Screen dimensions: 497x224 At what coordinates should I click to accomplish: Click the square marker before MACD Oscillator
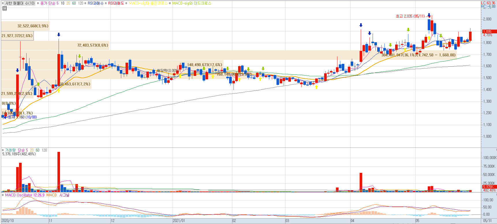coord(3,195)
